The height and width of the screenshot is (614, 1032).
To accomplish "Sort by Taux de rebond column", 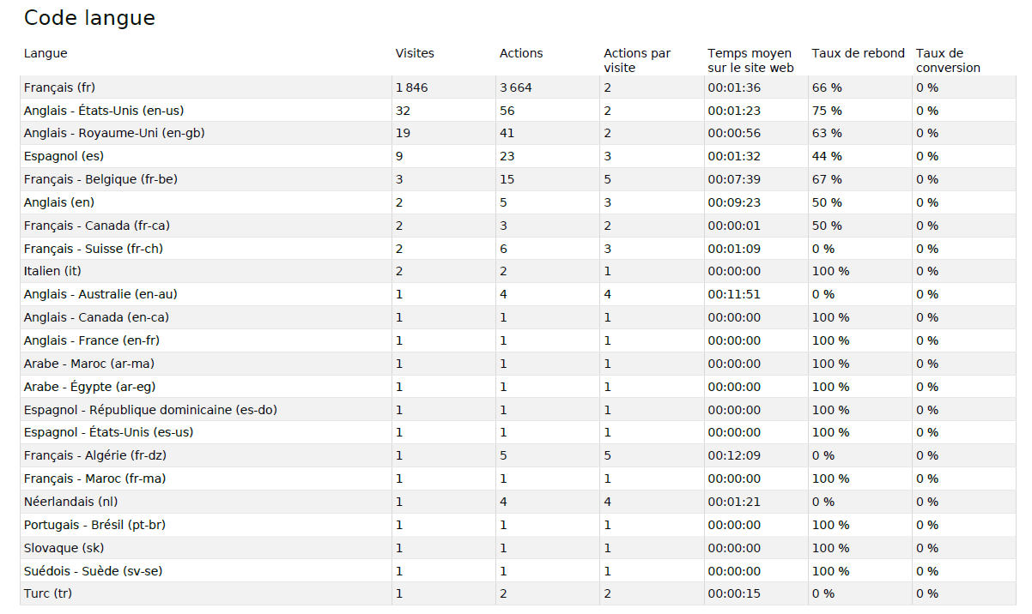I will 858,53.
